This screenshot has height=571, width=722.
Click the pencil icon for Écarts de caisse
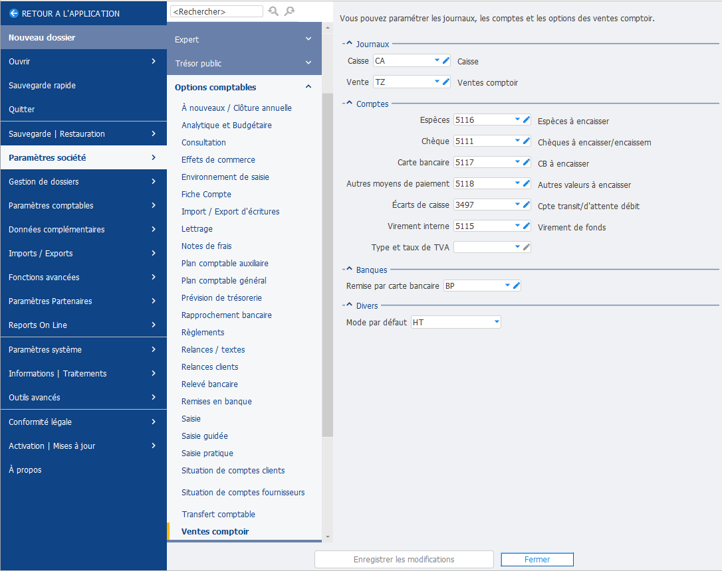point(527,204)
